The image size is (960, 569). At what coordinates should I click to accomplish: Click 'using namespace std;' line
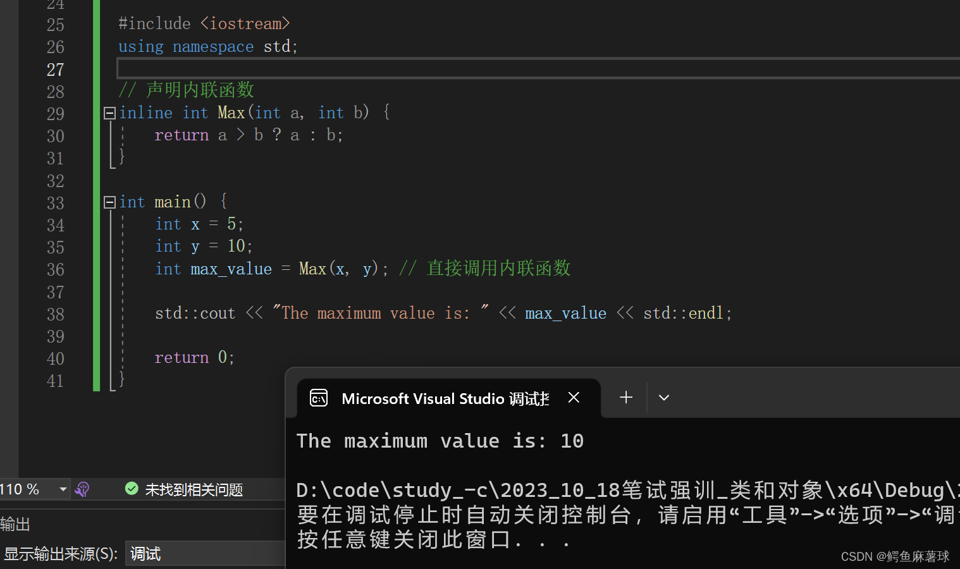[x=208, y=47]
